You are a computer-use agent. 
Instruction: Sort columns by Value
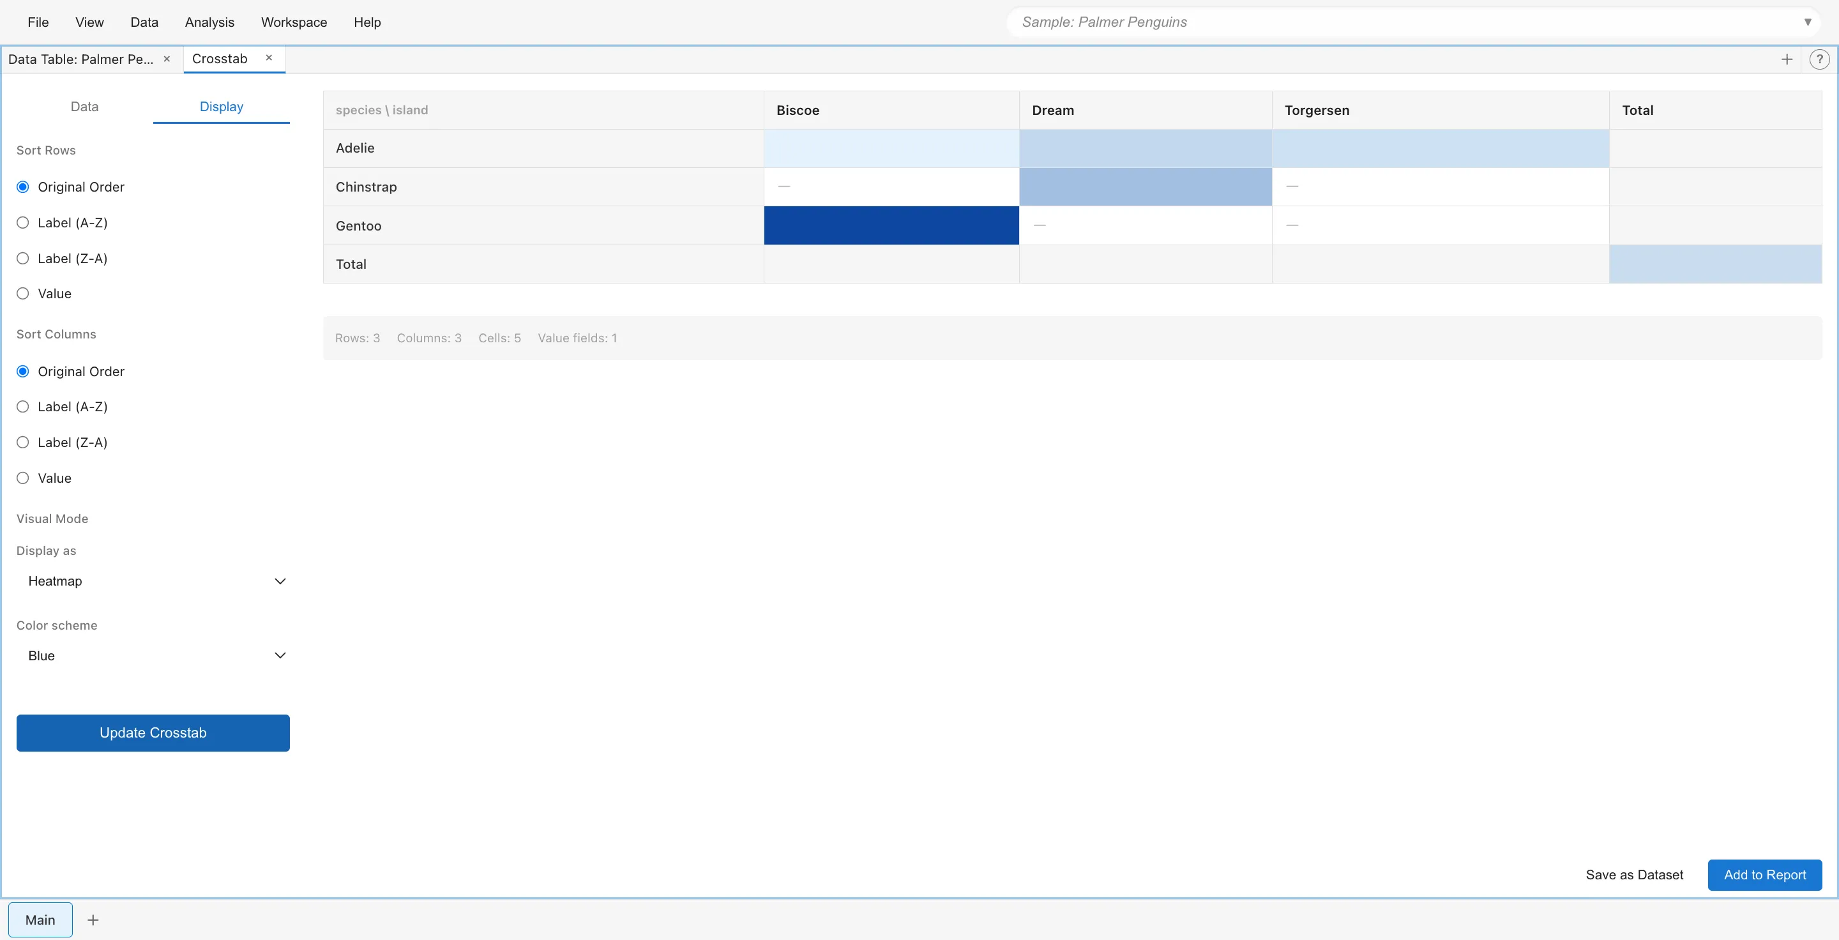pos(24,478)
